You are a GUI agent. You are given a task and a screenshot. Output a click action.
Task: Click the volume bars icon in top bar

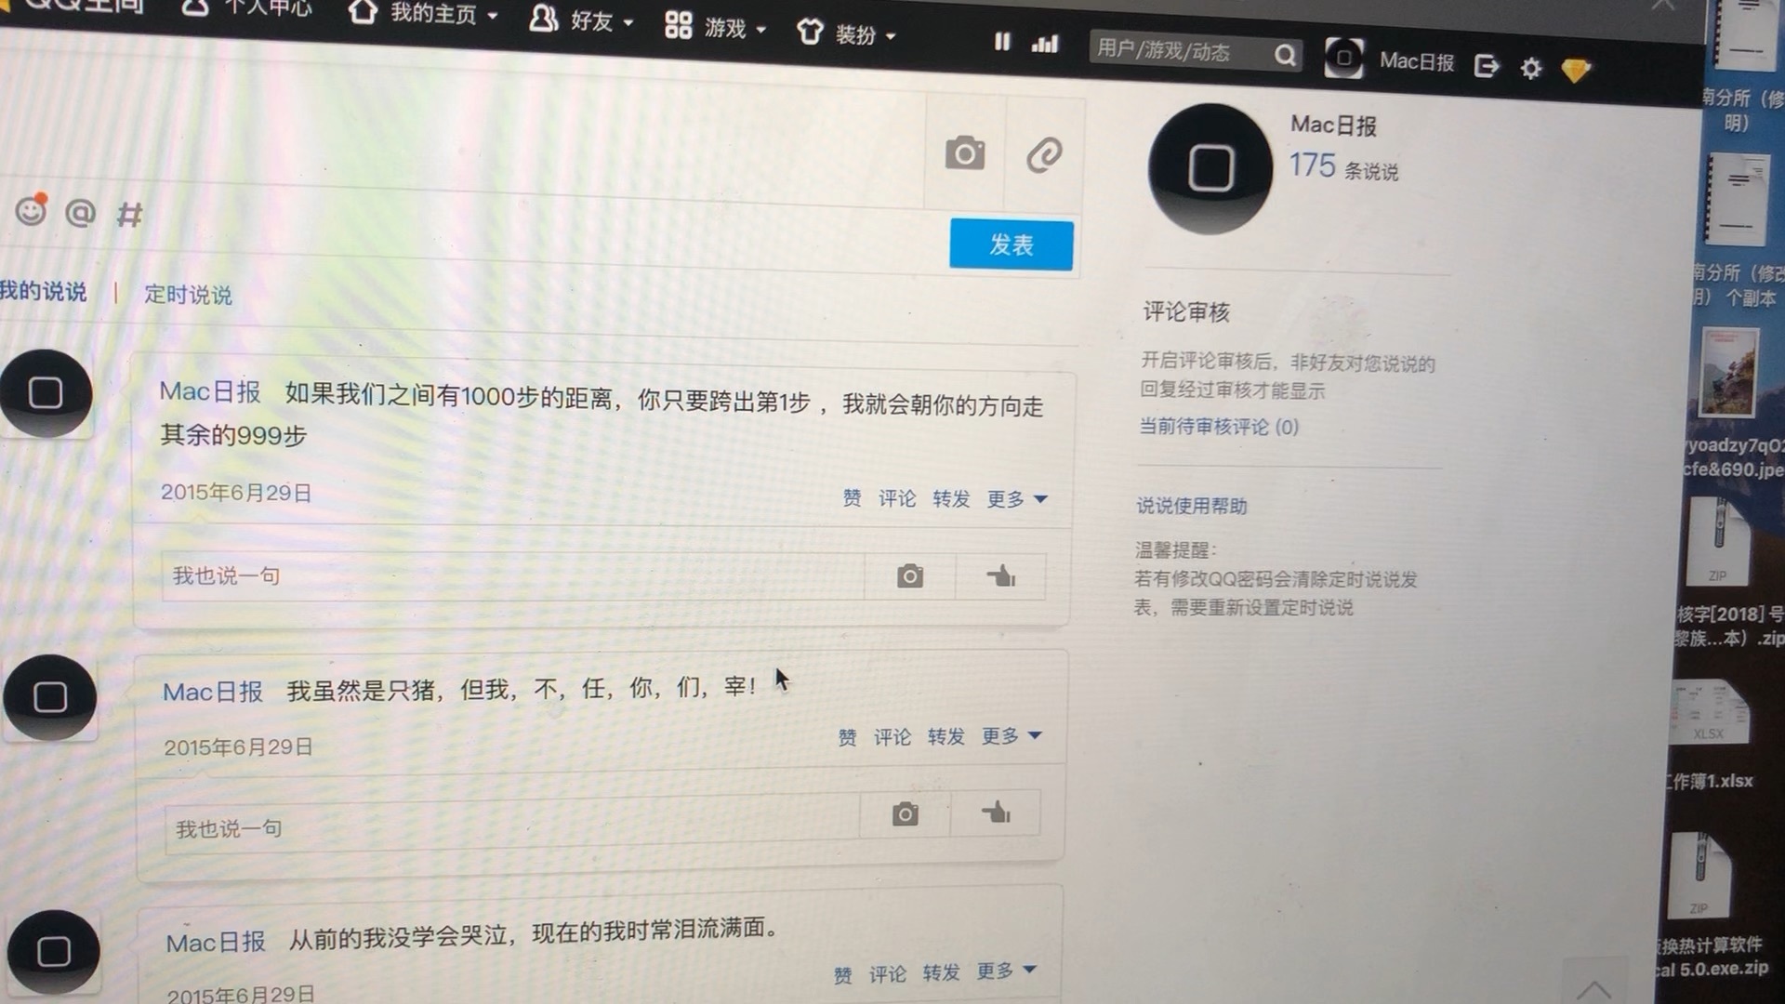(x=1045, y=44)
